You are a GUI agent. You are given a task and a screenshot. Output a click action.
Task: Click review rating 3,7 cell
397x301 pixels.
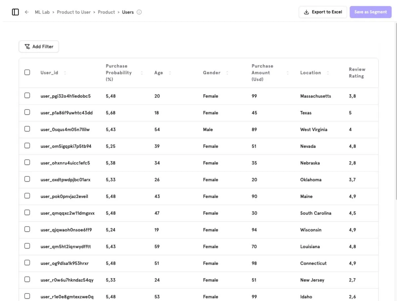[352, 180]
